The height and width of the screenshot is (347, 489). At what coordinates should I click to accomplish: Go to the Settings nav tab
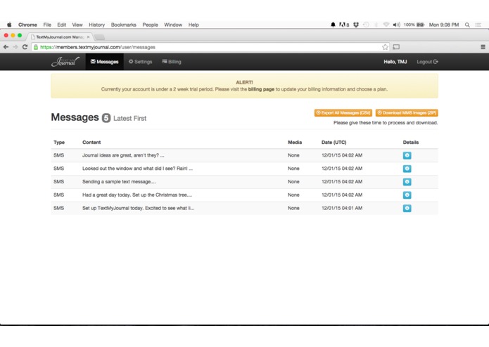140,62
